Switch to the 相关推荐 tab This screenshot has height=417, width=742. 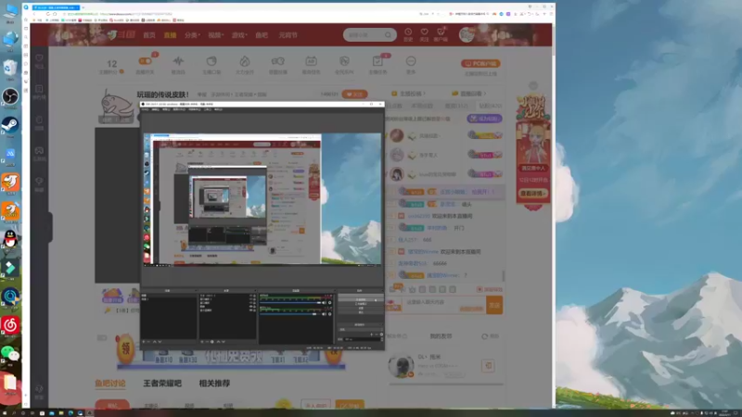point(214,384)
